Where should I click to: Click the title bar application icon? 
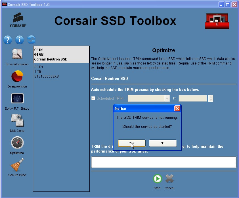click(x=5, y=4)
